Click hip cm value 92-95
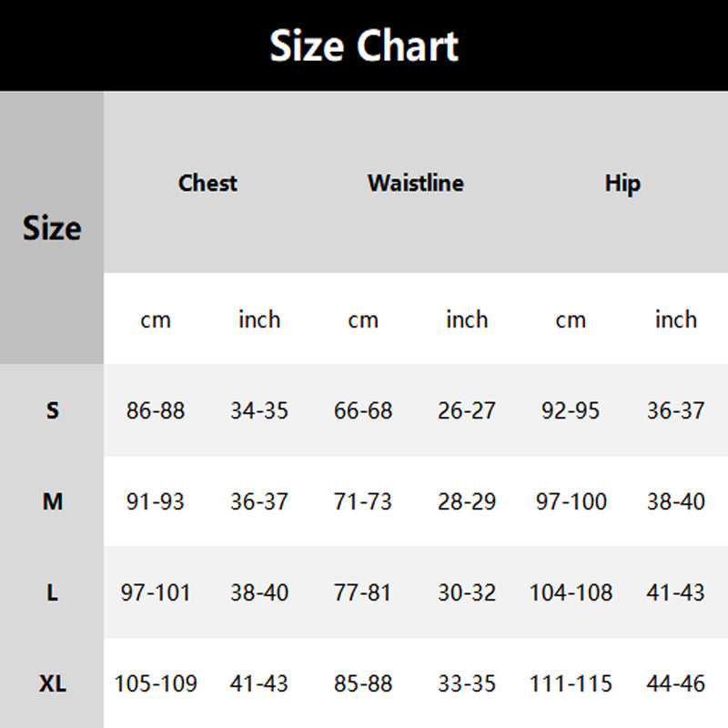This screenshot has width=728, height=728. [571, 410]
